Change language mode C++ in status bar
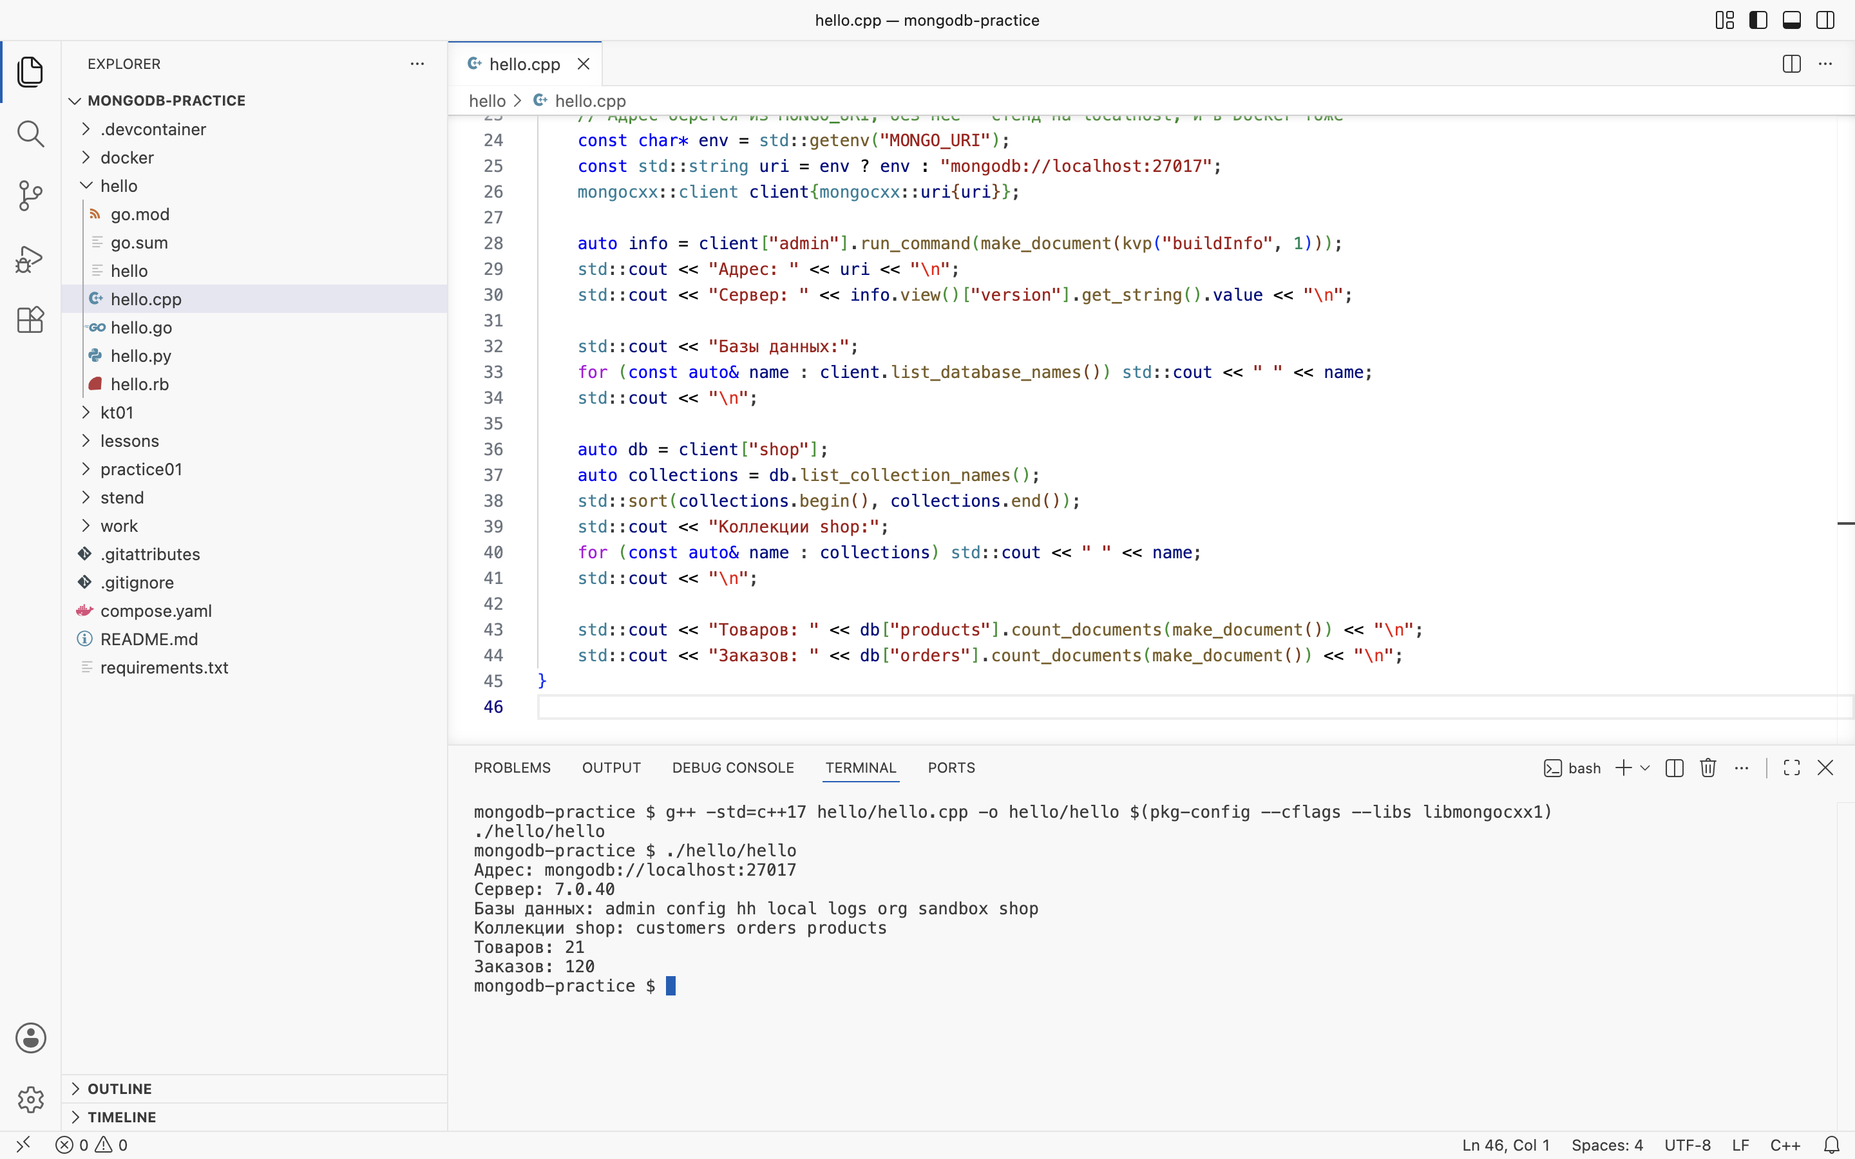Viewport: 1855px width, 1159px height. 1785,1145
